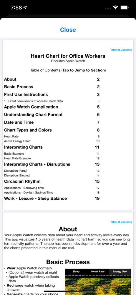Tap the first Table of Contents link
The image size is (136, 295).
point(121,50)
